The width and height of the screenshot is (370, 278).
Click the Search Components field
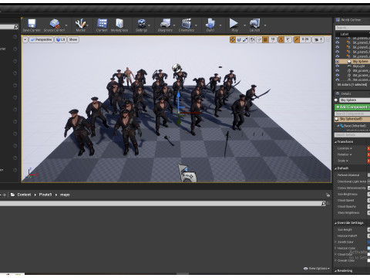(352, 114)
